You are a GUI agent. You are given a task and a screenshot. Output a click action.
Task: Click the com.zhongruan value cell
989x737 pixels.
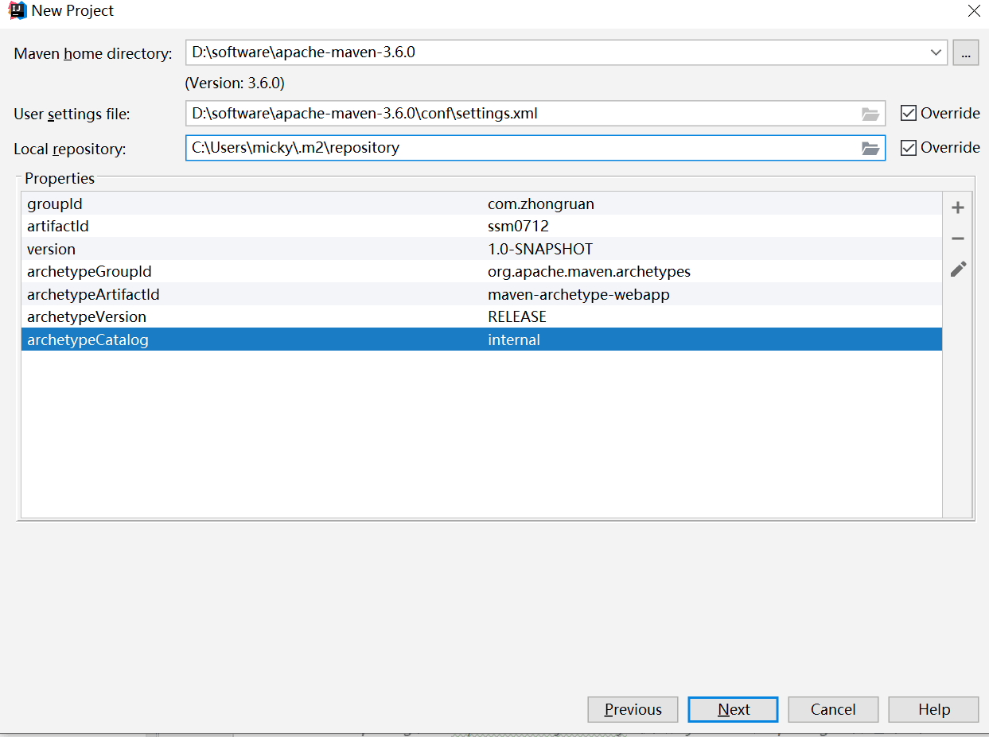(541, 204)
